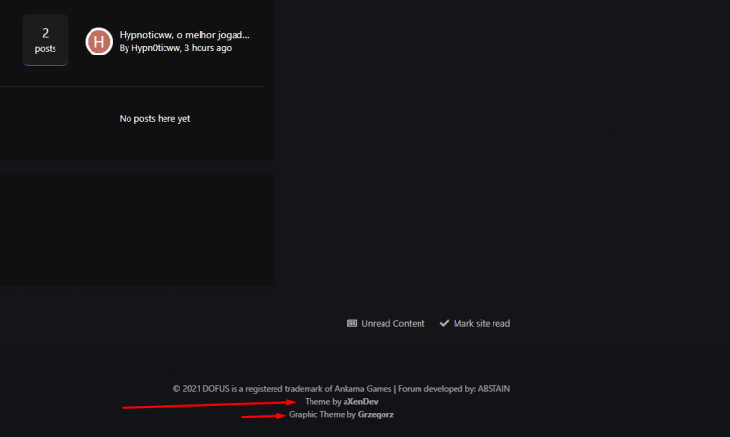Open the aXenDev theme author link
This screenshot has width=730, height=437.
coord(360,402)
